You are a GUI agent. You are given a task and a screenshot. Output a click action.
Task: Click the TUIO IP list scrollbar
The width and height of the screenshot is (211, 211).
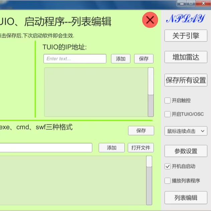(151, 92)
